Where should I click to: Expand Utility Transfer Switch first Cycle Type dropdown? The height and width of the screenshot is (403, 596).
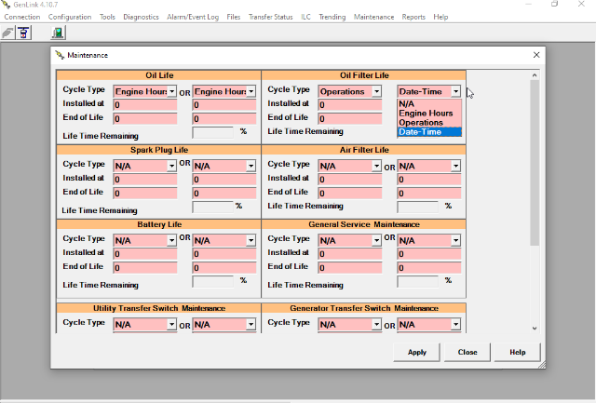click(171, 325)
